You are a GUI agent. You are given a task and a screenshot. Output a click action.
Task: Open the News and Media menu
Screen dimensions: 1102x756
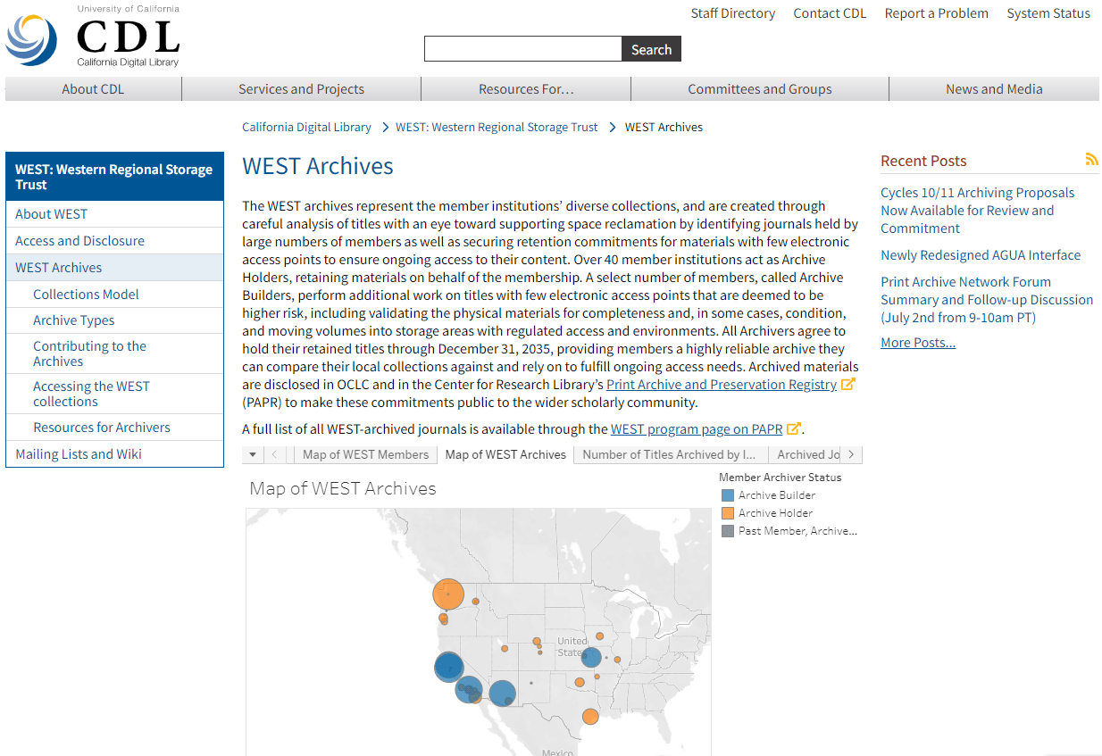[994, 88]
